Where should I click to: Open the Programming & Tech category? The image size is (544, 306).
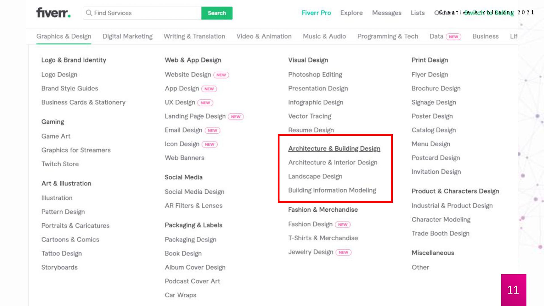click(387, 36)
